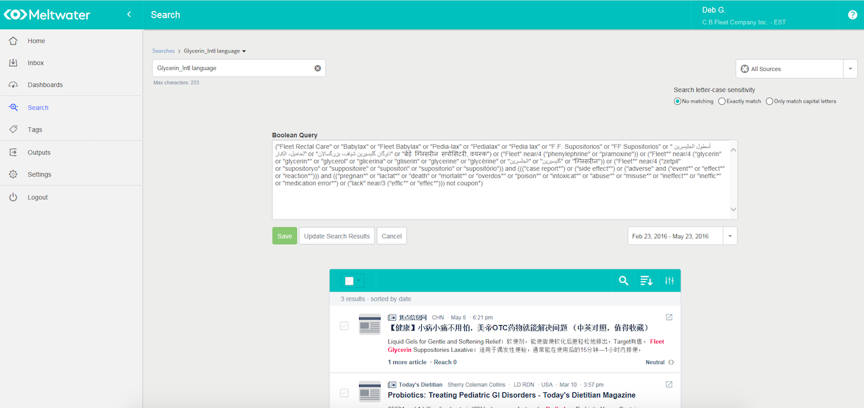864x408 pixels.
Task: Open the Inbox via its tray icon
Action: point(13,63)
